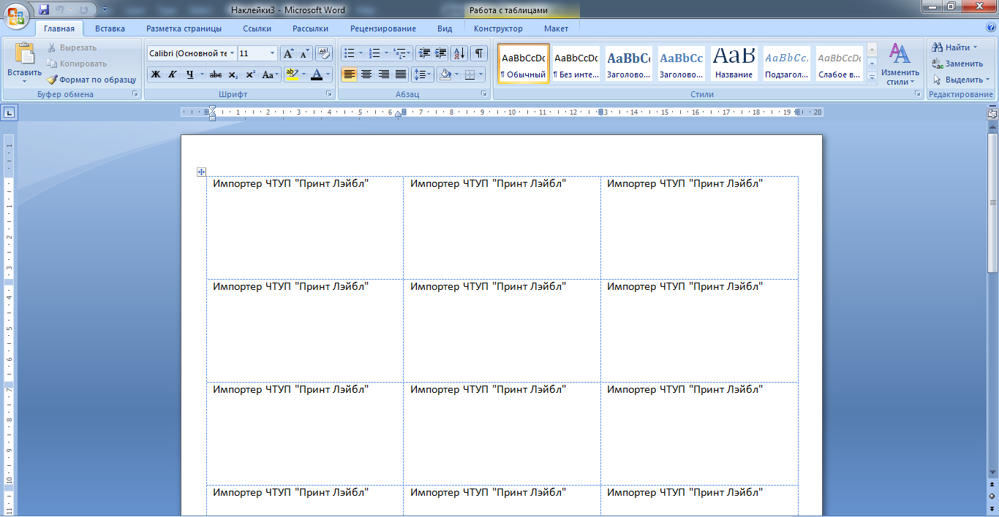Sort text with the A-Я sort icon
Image resolution: width=999 pixels, height=517 pixels.
coord(459,53)
